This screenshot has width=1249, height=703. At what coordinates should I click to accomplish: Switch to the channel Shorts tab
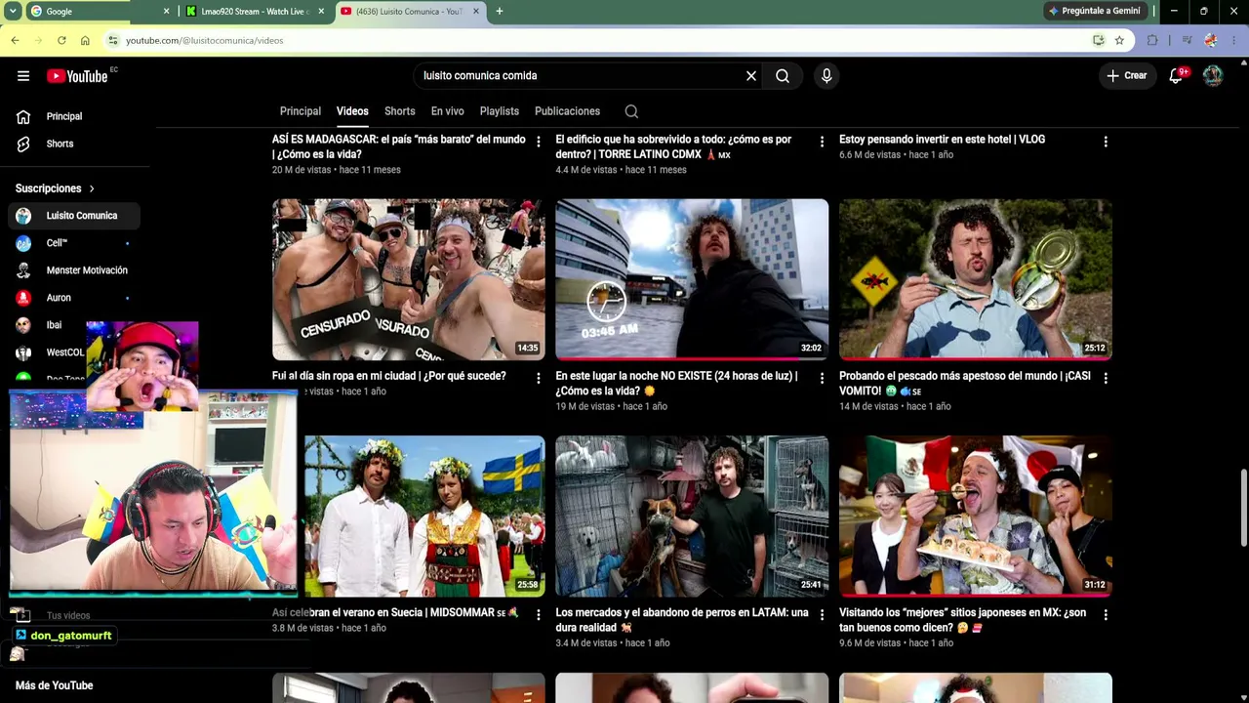pyautogui.click(x=400, y=111)
